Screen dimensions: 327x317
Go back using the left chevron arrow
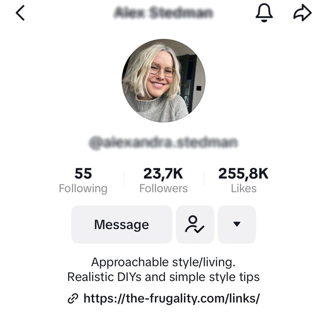pos(20,13)
